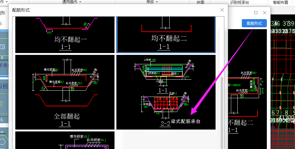
Task: Select the 均不翻起一 reinforcement thumbnail
Action: pyautogui.click(x=65, y=35)
